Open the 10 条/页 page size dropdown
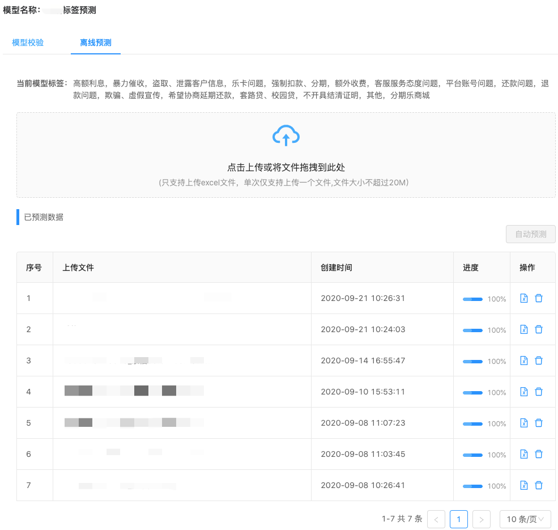Viewport: 558px width, 530px height. [525, 519]
